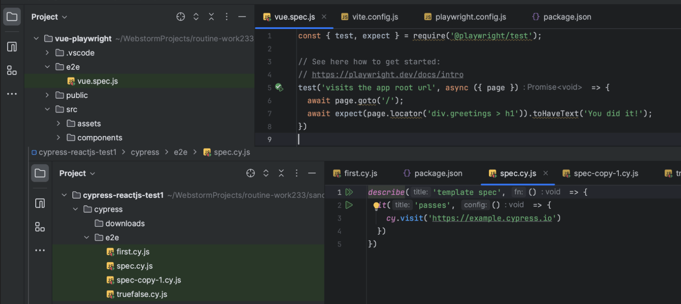Expand the components folder under src
This screenshot has width=681, height=304.
pos(58,138)
